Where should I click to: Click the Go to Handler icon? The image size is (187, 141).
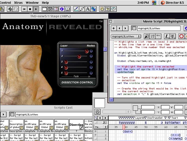147,36
